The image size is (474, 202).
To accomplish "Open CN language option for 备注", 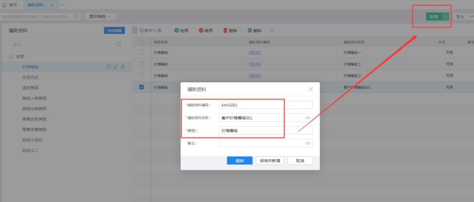I will [308, 143].
